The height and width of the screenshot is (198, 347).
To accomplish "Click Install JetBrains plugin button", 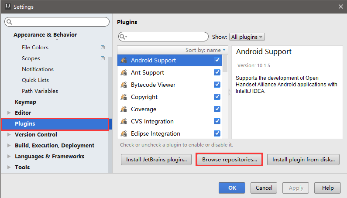I will point(156,160).
